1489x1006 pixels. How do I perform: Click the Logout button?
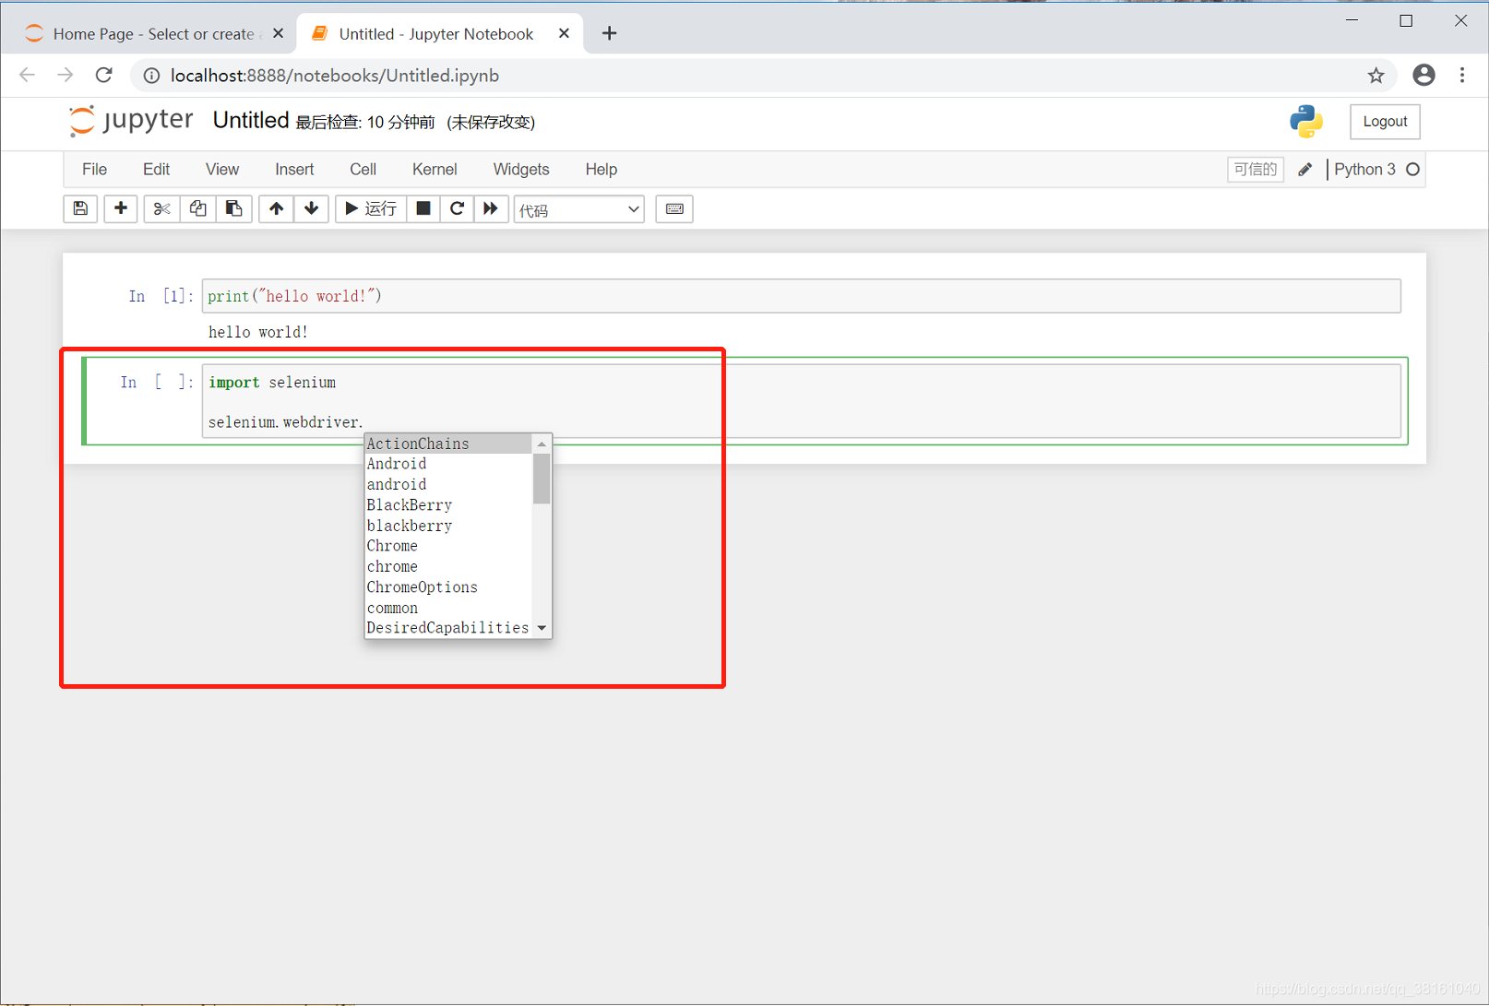click(1385, 121)
